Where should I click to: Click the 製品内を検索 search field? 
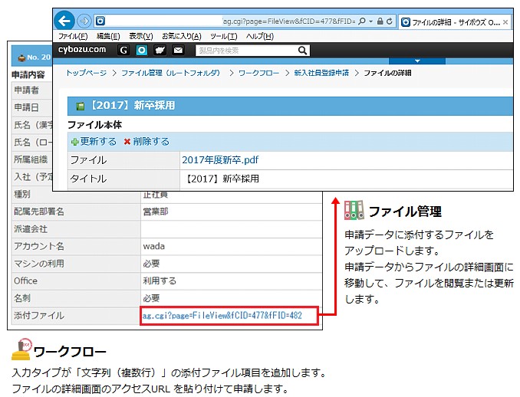click(246, 51)
